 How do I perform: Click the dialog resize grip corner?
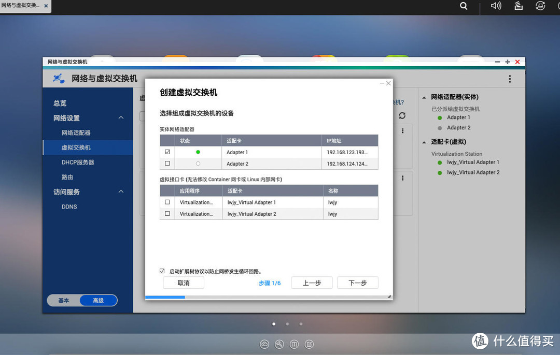[389, 297]
